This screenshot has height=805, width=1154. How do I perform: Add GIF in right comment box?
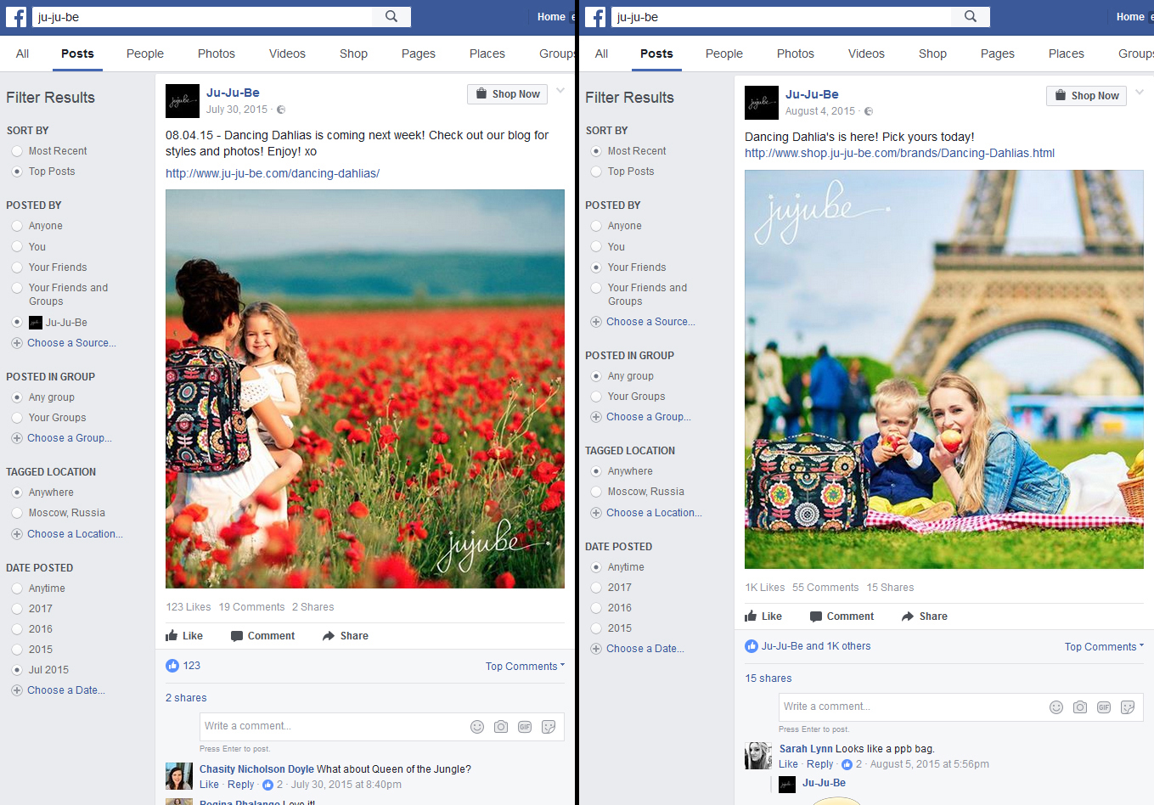coord(1104,707)
